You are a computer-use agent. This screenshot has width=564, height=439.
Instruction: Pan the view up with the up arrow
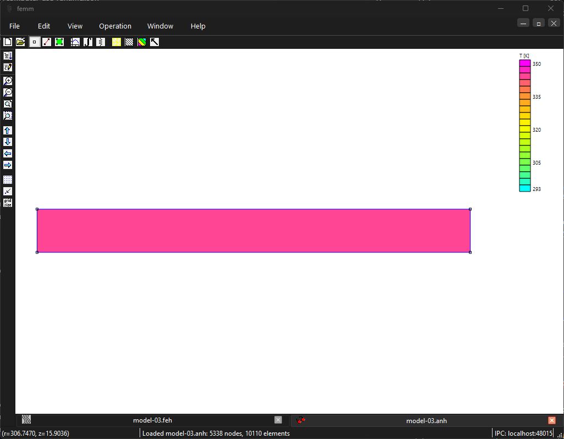[x=8, y=130]
